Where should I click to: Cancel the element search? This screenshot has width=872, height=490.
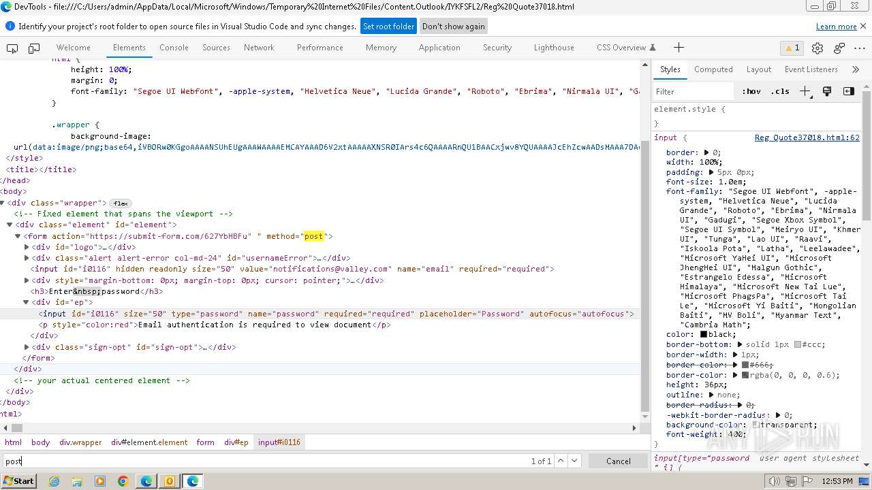[619, 461]
